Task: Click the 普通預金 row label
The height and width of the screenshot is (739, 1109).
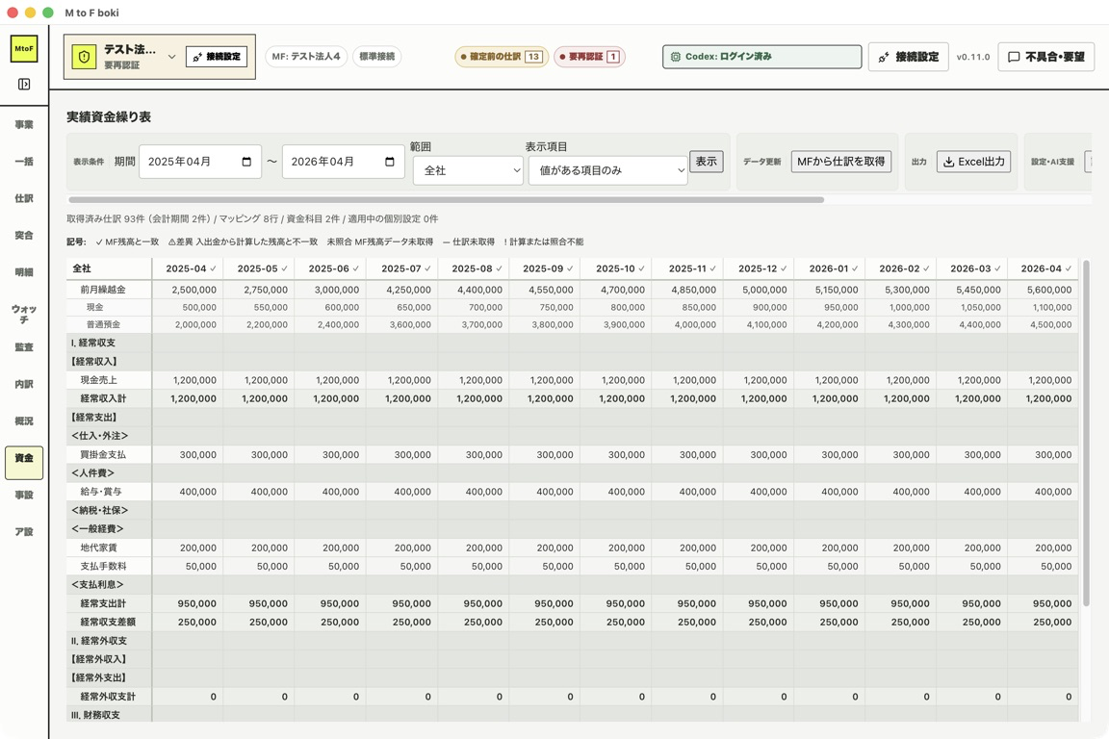Action: 103,324
